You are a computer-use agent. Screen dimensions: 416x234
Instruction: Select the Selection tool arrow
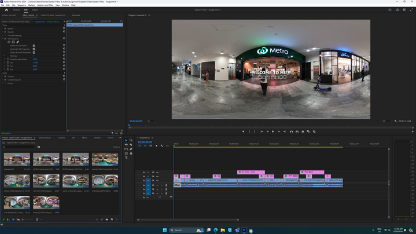[126, 140]
